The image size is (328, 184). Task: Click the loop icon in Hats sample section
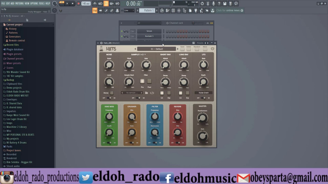(x=152, y=93)
